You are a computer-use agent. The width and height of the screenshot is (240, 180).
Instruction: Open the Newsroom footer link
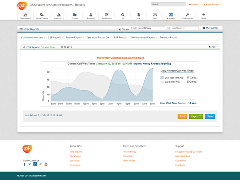point(75,165)
